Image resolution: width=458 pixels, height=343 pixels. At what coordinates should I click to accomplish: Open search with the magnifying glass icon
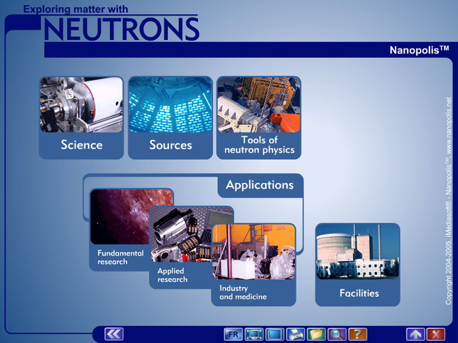tap(337, 334)
